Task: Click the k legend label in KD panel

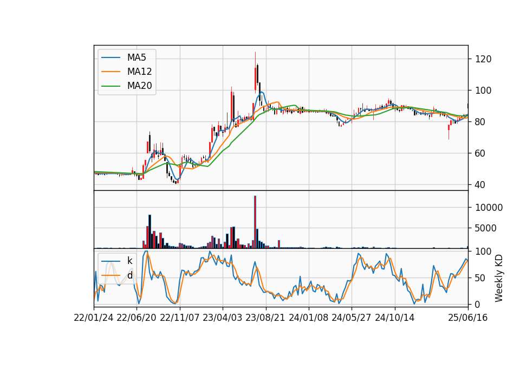Action: click(129, 261)
